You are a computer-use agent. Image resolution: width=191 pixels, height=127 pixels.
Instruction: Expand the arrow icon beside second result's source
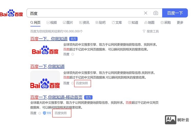click(72, 83)
